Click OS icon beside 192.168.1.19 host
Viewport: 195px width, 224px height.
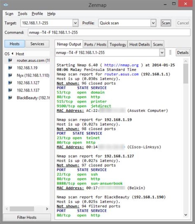pos(10,68)
